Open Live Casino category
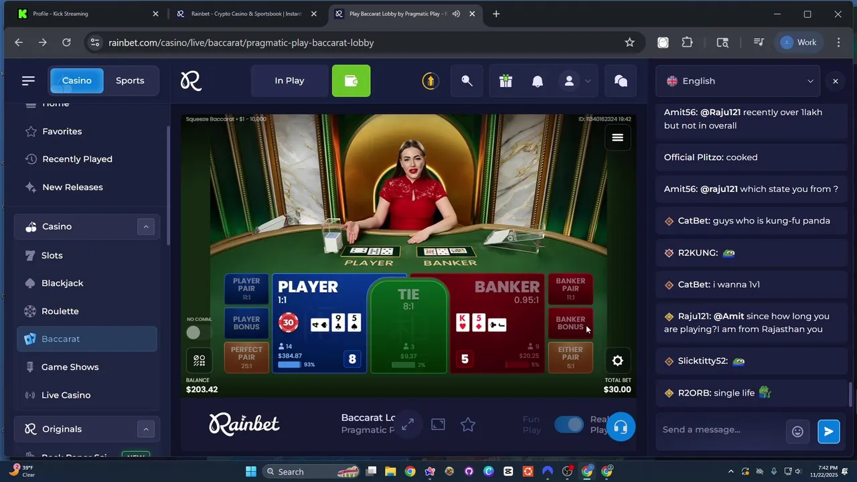The width and height of the screenshot is (857, 482). coord(87,395)
